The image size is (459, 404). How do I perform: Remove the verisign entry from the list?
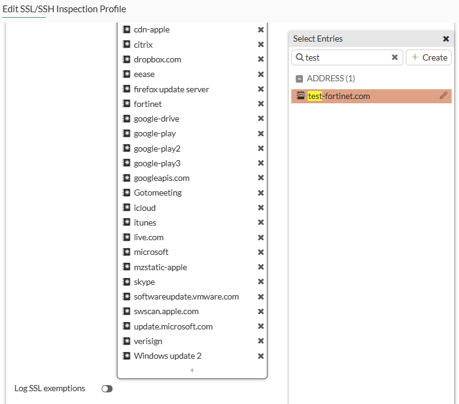pos(261,341)
